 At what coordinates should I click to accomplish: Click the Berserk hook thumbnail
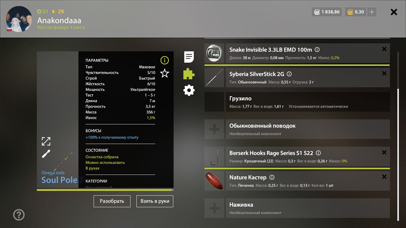(214, 157)
